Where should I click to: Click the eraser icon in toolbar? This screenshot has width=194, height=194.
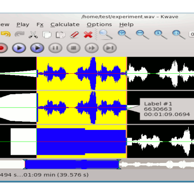point(74,34)
